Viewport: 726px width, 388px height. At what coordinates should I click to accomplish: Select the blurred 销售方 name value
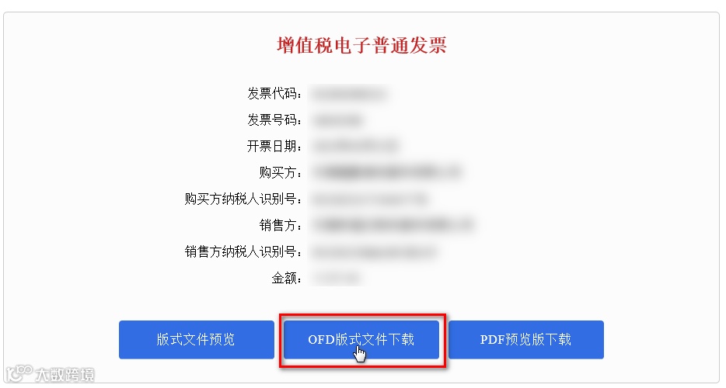point(393,225)
